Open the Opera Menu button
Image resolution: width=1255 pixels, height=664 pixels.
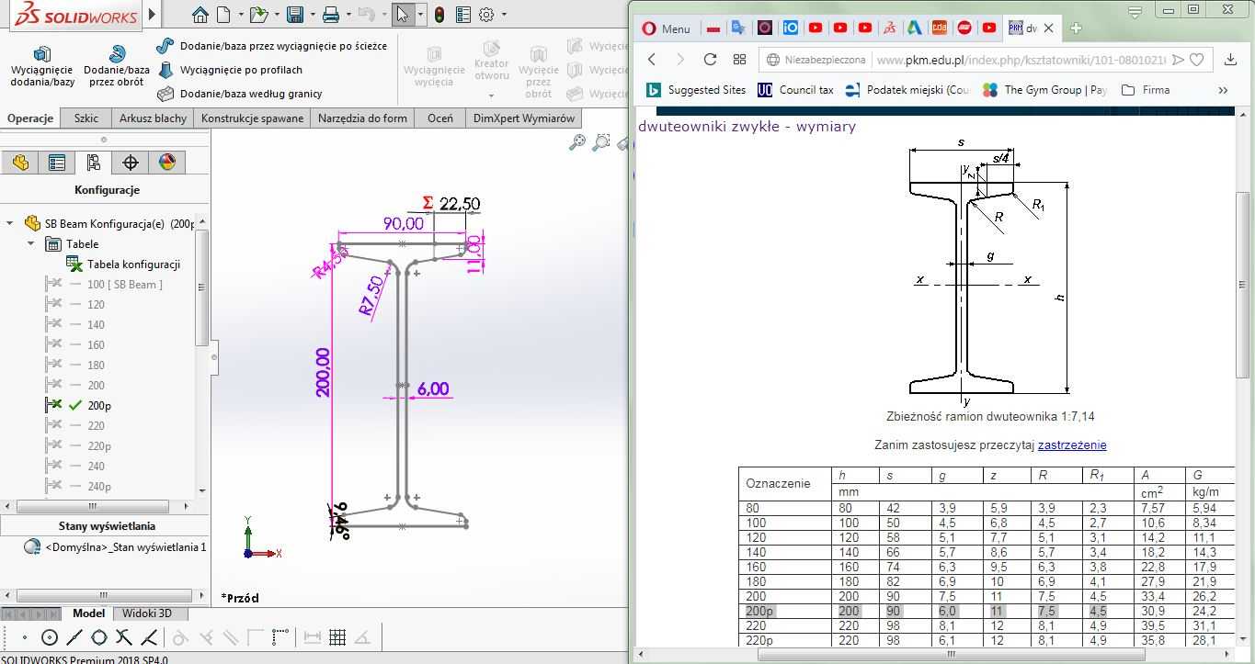(667, 28)
